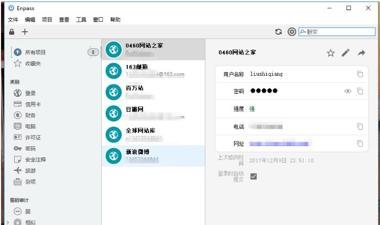Image resolution: width=380 pixels, height=225 pixels.
Task: Click the globe icon of 全球网站库
Action: 113,135
